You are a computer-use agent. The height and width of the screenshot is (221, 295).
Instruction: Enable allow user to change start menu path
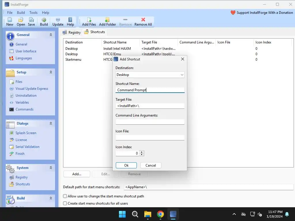pyautogui.click(x=65, y=196)
